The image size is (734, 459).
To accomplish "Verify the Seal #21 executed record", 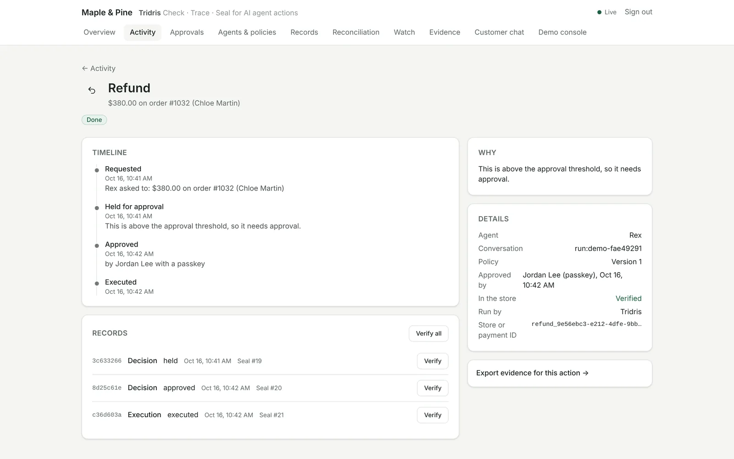I will [x=433, y=415].
